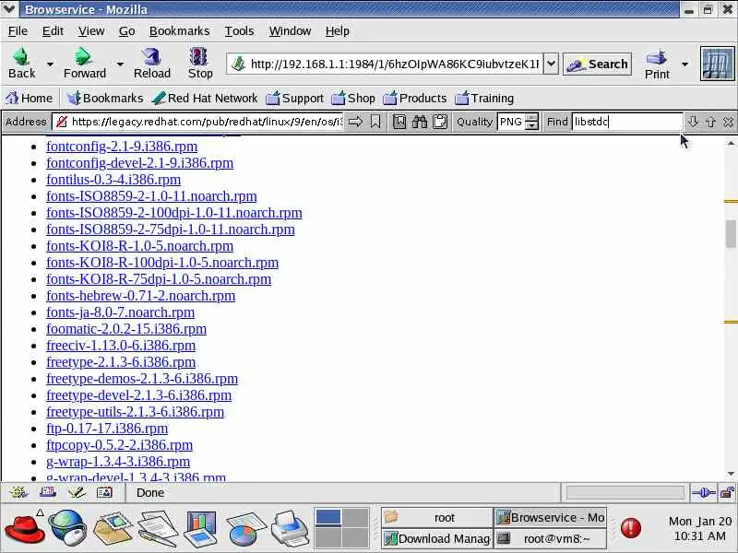
Task: Launch the web browser globe panel icon
Action: coord(67,527)
